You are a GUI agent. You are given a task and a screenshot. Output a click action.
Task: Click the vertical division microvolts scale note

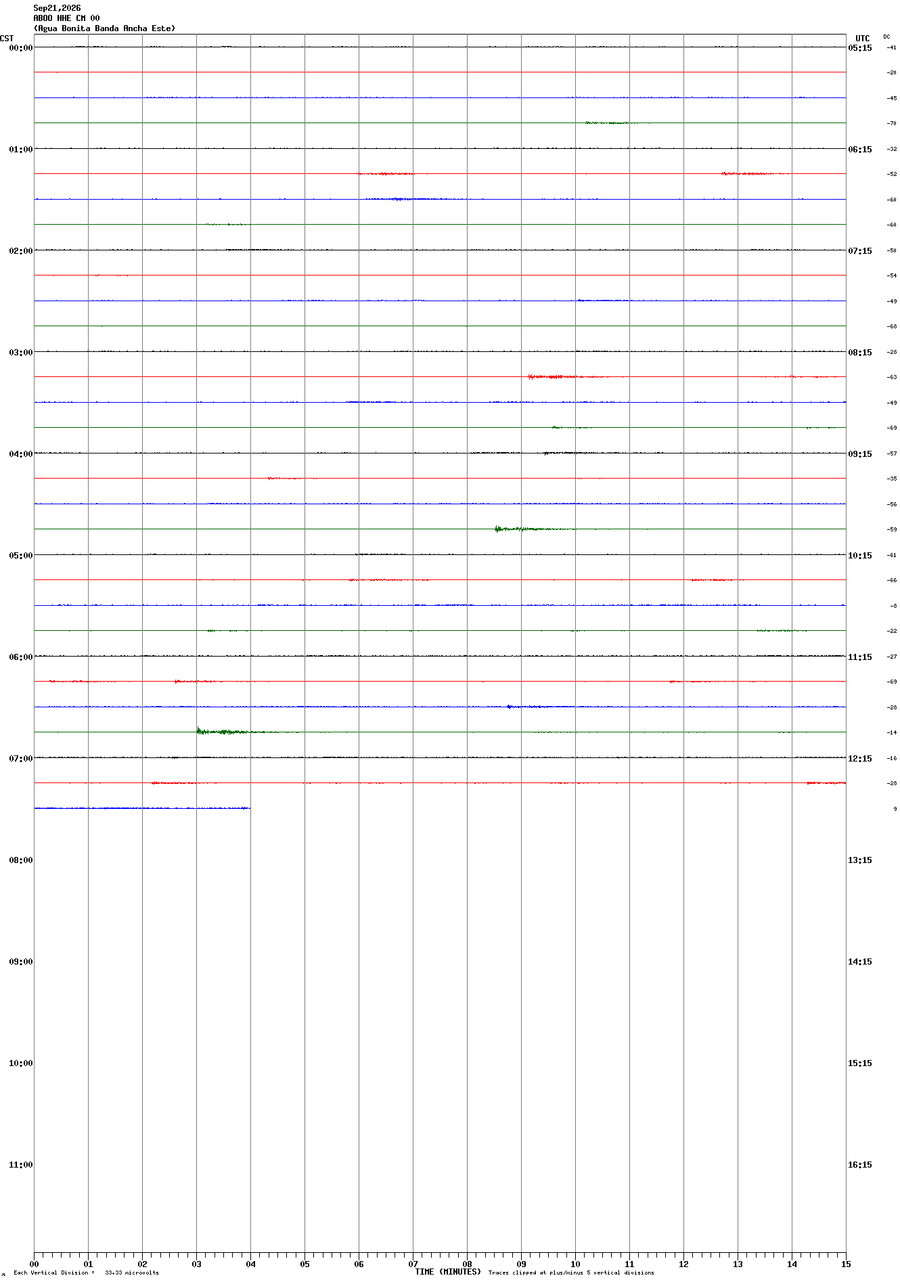tap(86, 1273)
